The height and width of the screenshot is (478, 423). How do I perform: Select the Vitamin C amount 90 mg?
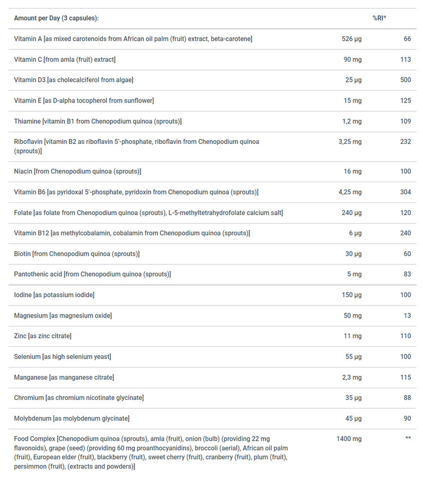click(x=352, y=59)
